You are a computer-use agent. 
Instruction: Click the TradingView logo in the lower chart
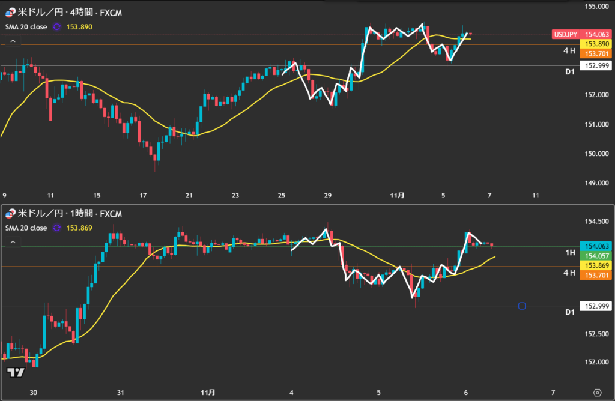click(16, 372)
